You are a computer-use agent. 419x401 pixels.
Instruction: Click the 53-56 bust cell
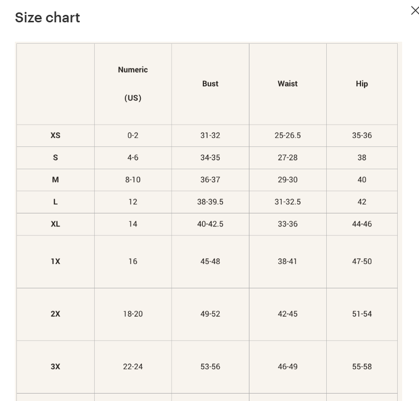(x=210, y=366)
